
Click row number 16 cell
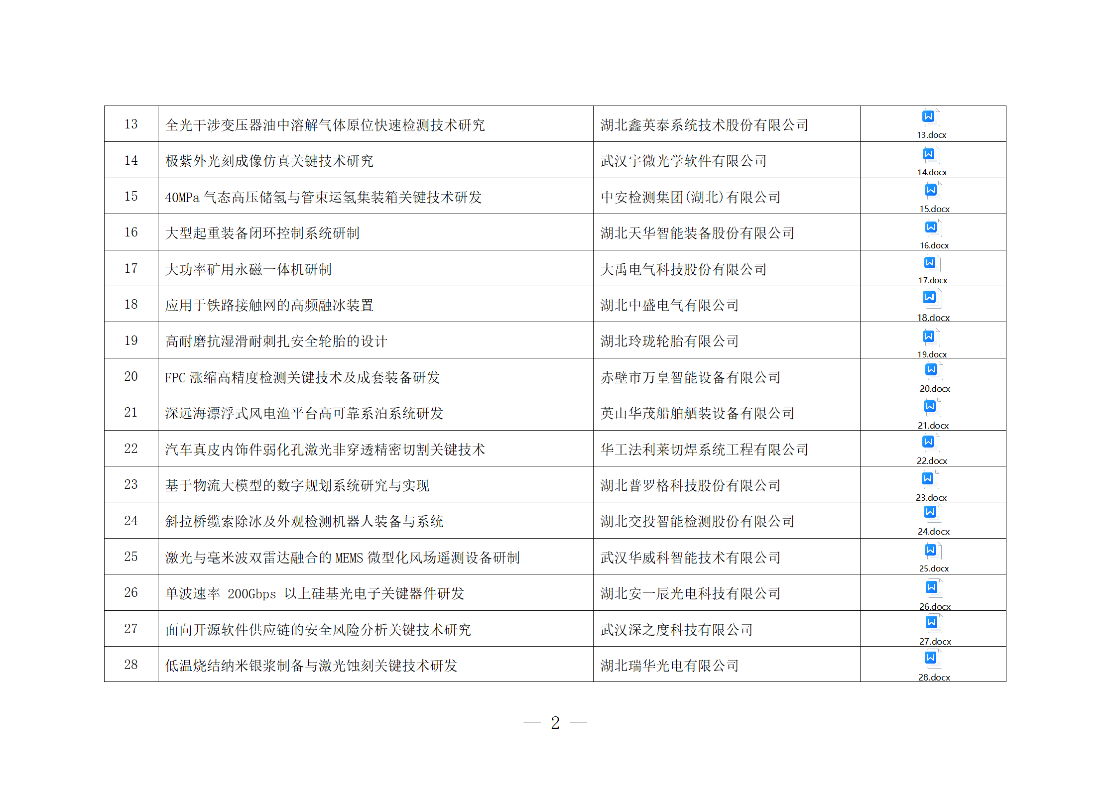pyautogui.click(x=131, y=232)
